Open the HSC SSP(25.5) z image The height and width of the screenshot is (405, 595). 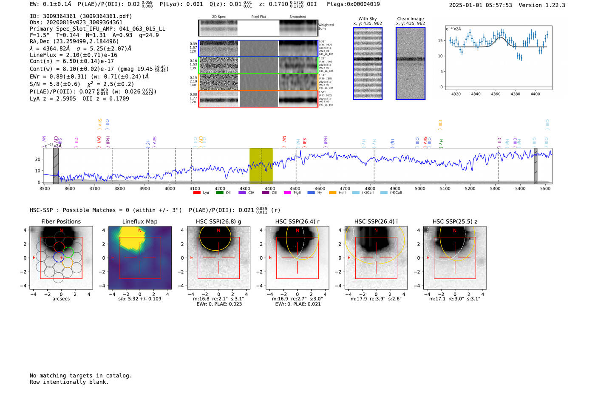click(455, 258)
